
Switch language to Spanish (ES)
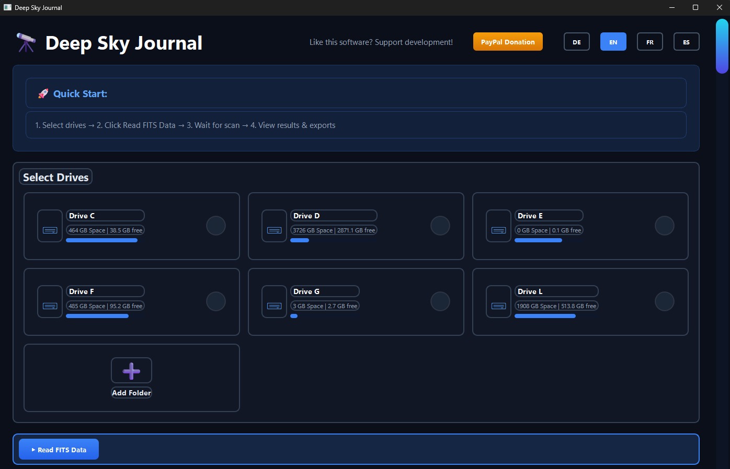(687, 42)
